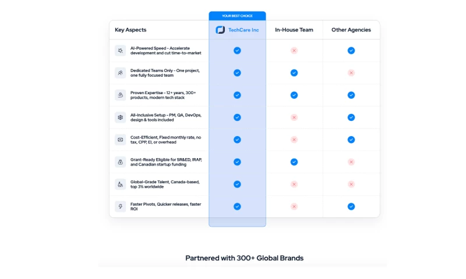The width and height of the screenshot is (466, 279).
Task: Click TechCare checkmark for Global-Grade Talent
Action: click(x=237, y=184)
